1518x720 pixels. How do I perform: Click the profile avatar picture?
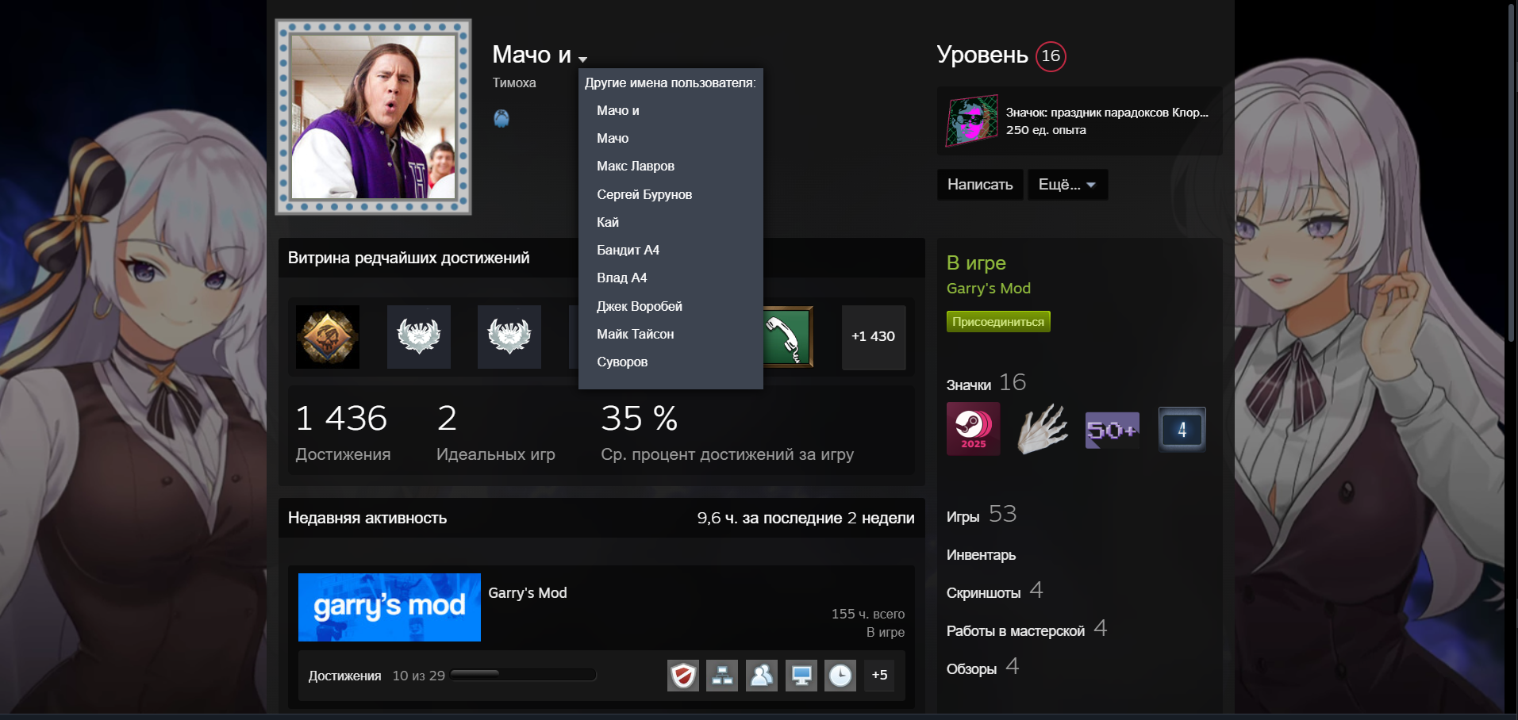point(373,117)
